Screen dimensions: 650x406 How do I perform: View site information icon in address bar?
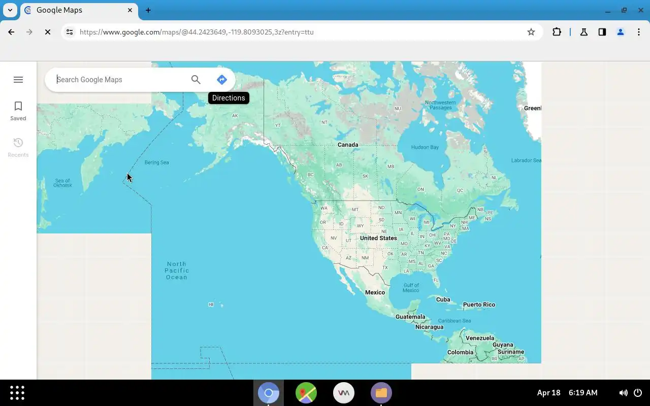(x=70, y=32)
